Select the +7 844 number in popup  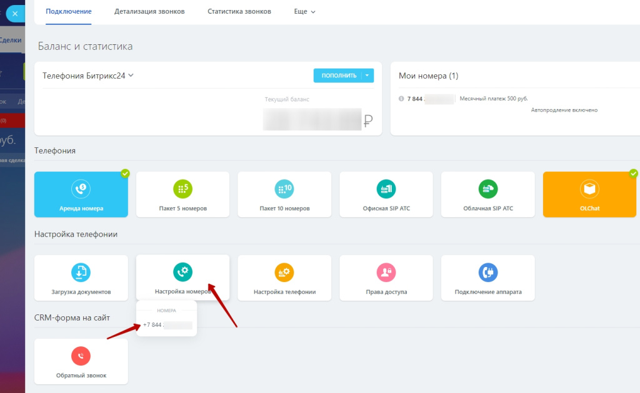(166, 325)
